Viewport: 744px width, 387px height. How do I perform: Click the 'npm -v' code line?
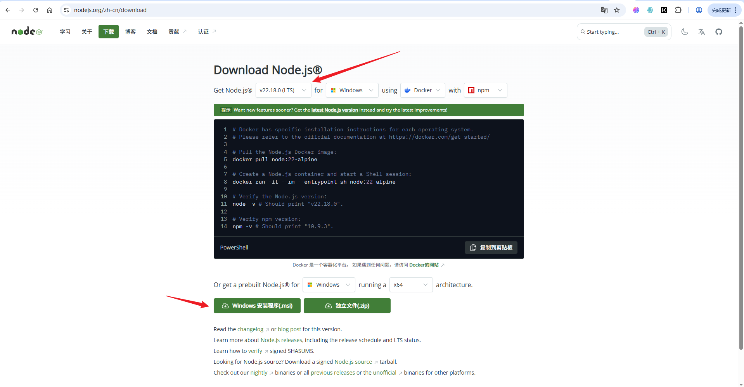click(x=283, y=227)
